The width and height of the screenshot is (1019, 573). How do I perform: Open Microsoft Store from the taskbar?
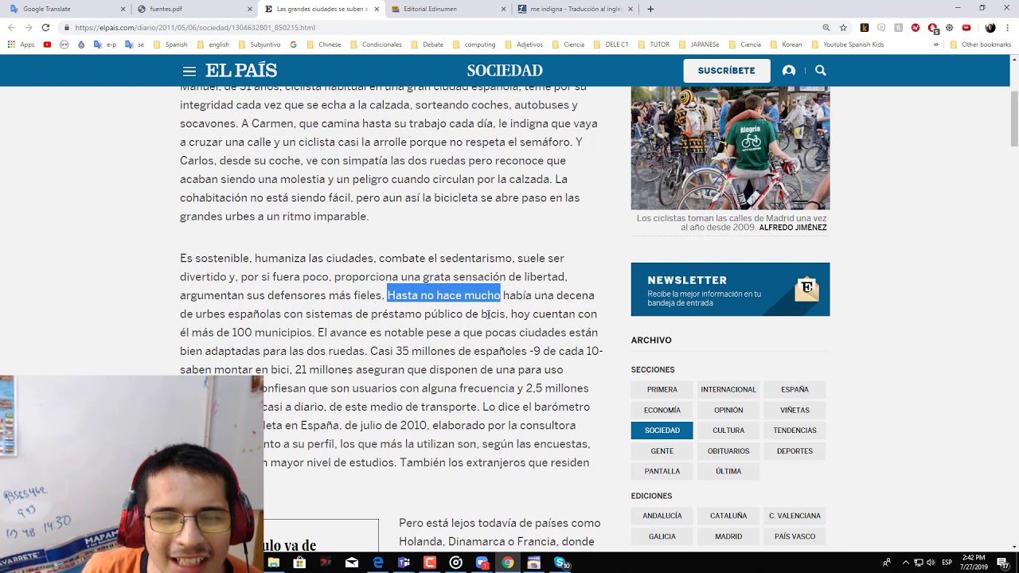coord(299,563)
